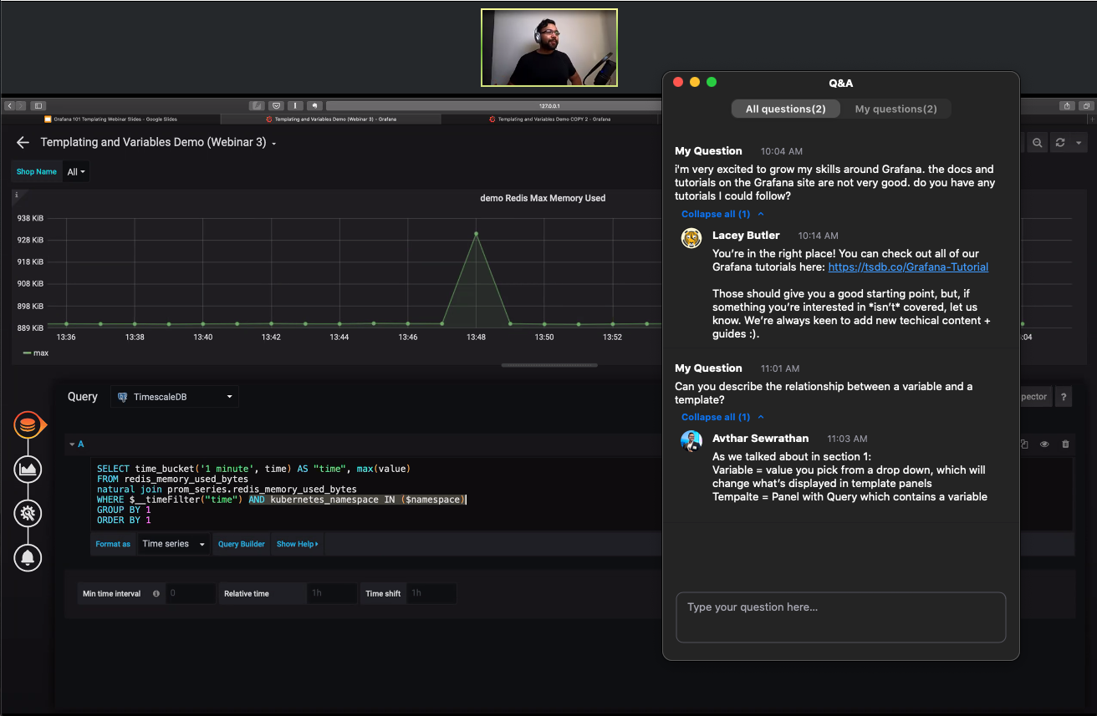The image size is (1097, 716).
Task: Open the Visualization chart icon in sidebar
Action: point(28,470)
